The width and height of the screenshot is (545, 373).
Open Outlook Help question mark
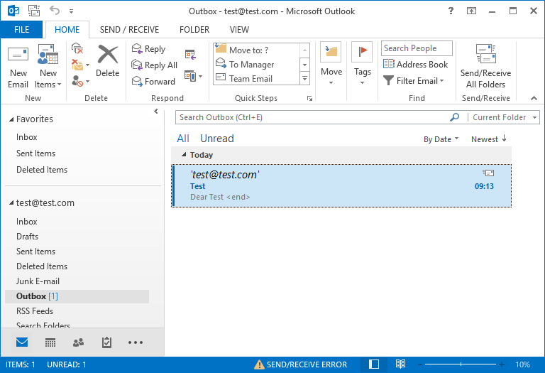451,11
